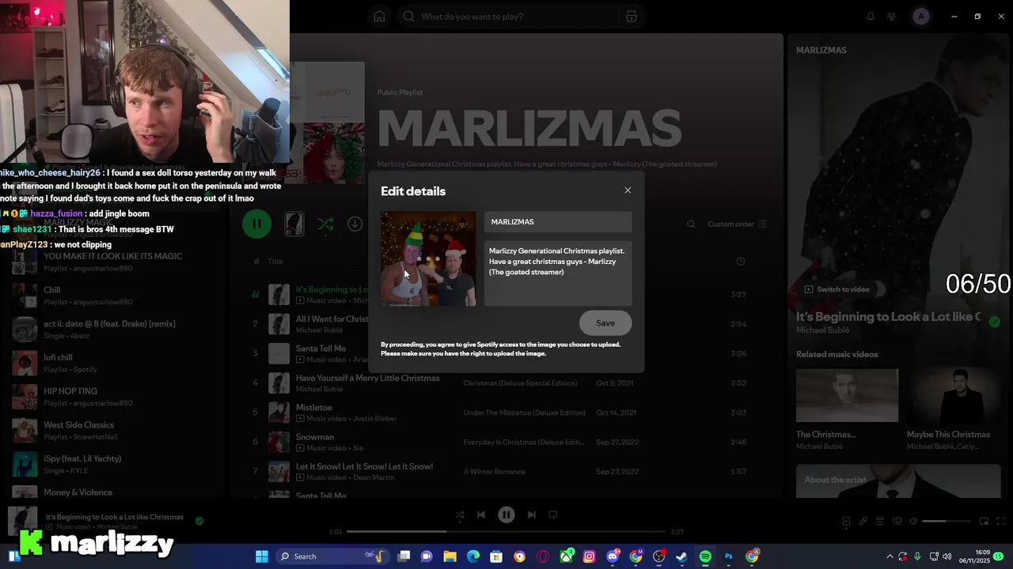Open the lyrics microphone icon
The image size is (1013, 569).
click(x=863, y=522)
